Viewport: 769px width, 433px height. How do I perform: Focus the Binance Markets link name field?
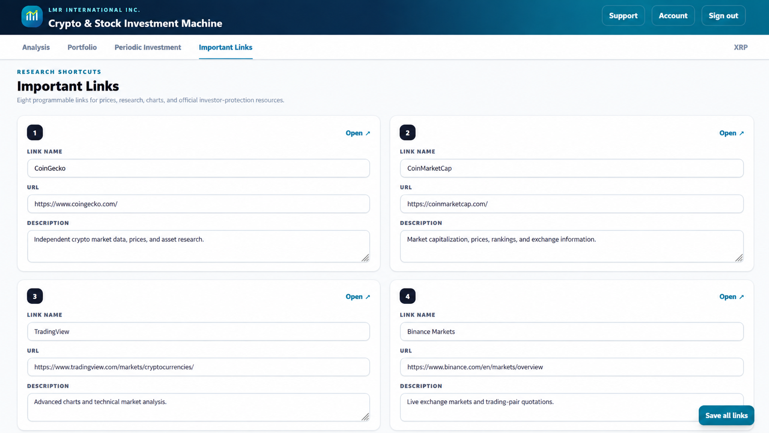pyautogui.click(x=572, y=332)
